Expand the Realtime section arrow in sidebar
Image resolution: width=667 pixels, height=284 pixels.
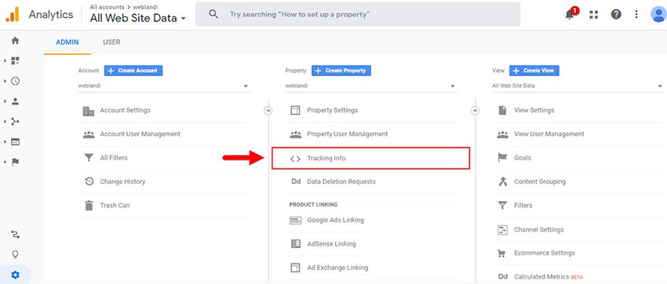click(5, 81)
